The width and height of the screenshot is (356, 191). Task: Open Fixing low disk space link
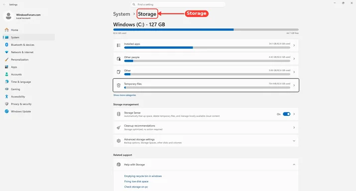click(136, 182)
